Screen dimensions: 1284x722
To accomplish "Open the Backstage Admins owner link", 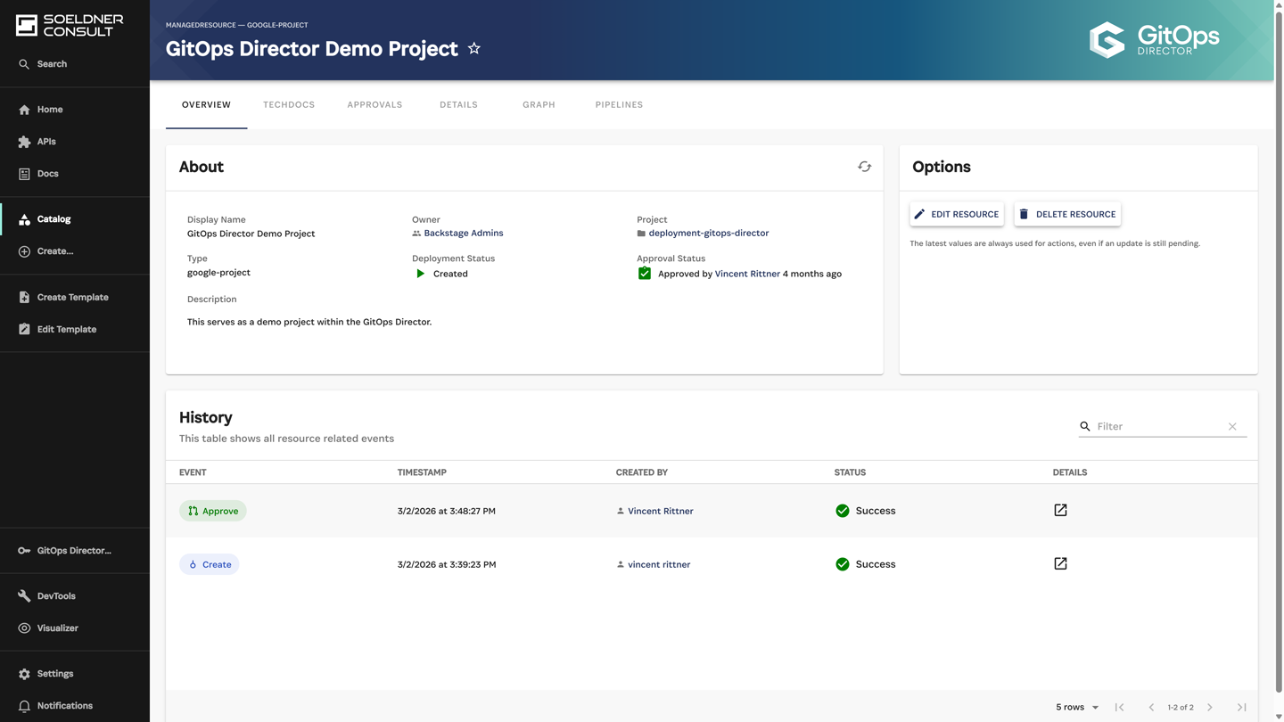I will 464,234.
